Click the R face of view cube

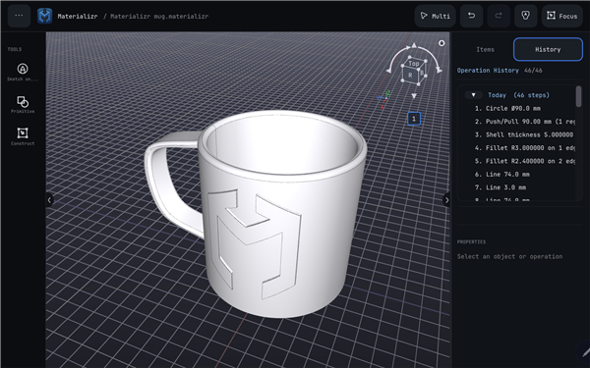coord(410,76)
